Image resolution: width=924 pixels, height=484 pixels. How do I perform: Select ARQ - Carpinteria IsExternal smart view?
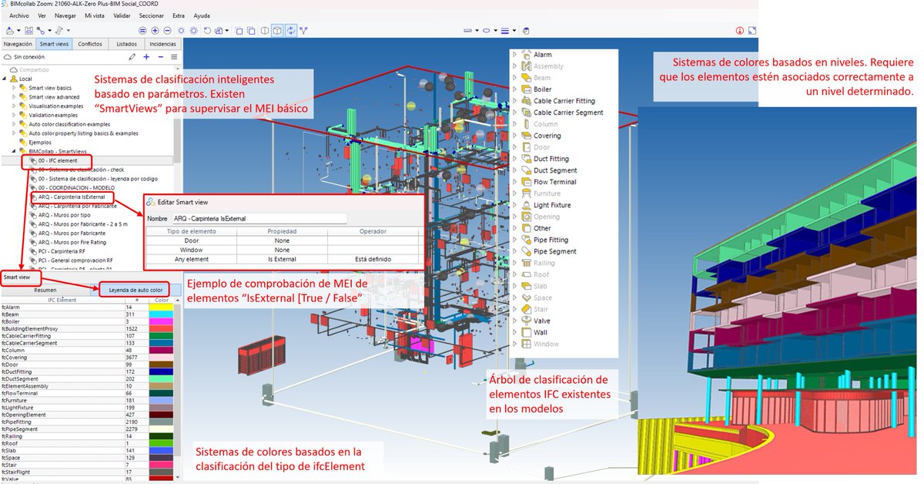tap(71, 197)
